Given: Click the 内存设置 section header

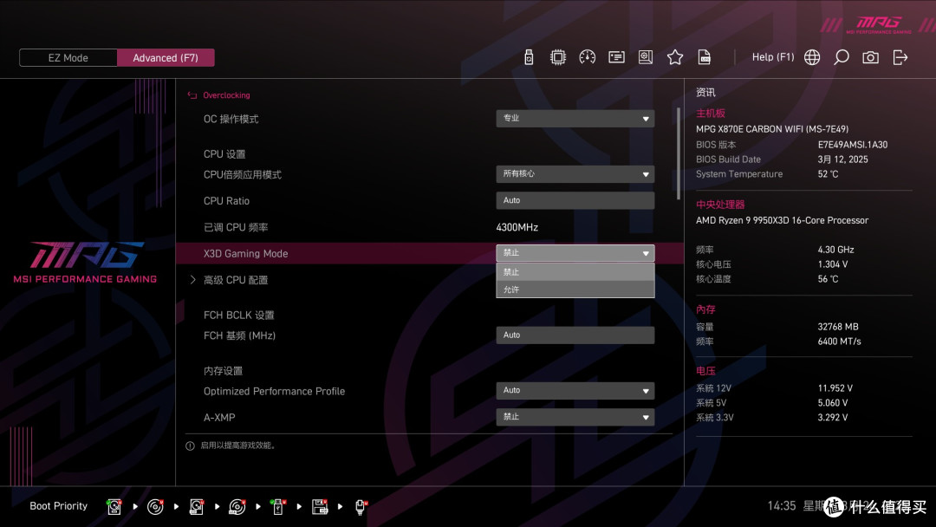Looking at the screenshot, I should tap(223, 371).
